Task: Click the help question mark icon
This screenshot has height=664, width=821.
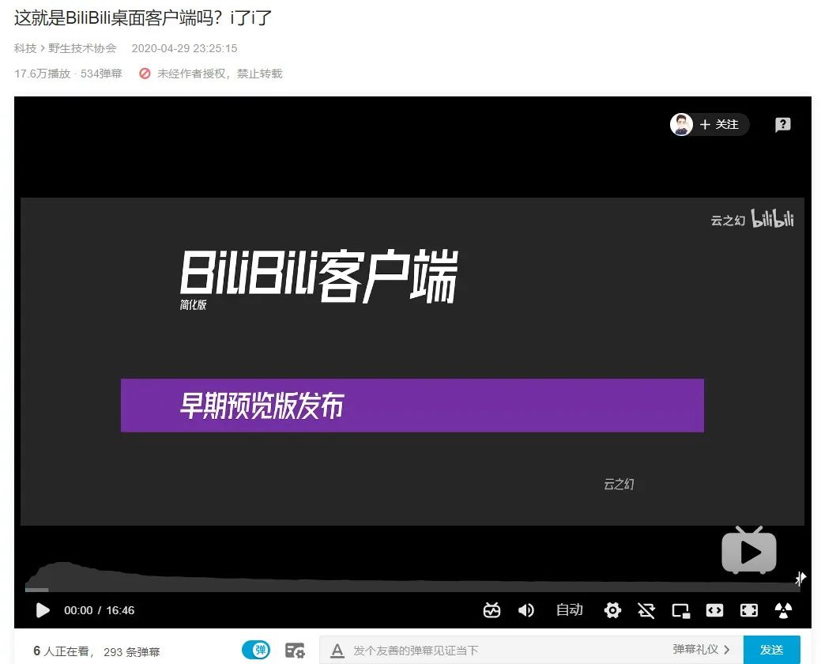Action: point(782,124)
